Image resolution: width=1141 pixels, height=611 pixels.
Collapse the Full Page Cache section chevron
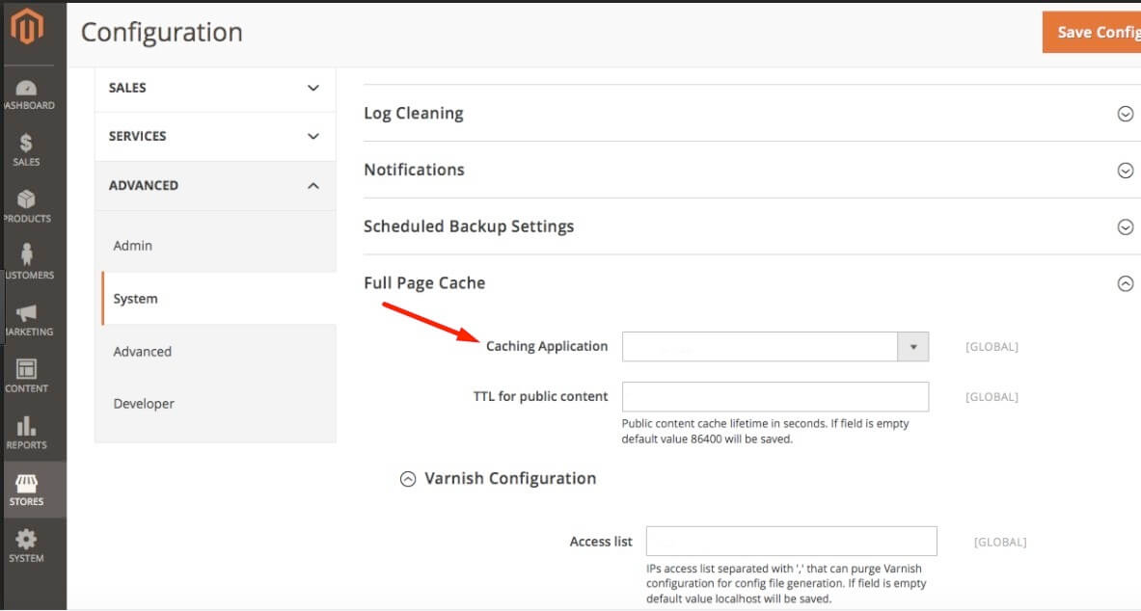[x=1125, y=283]
